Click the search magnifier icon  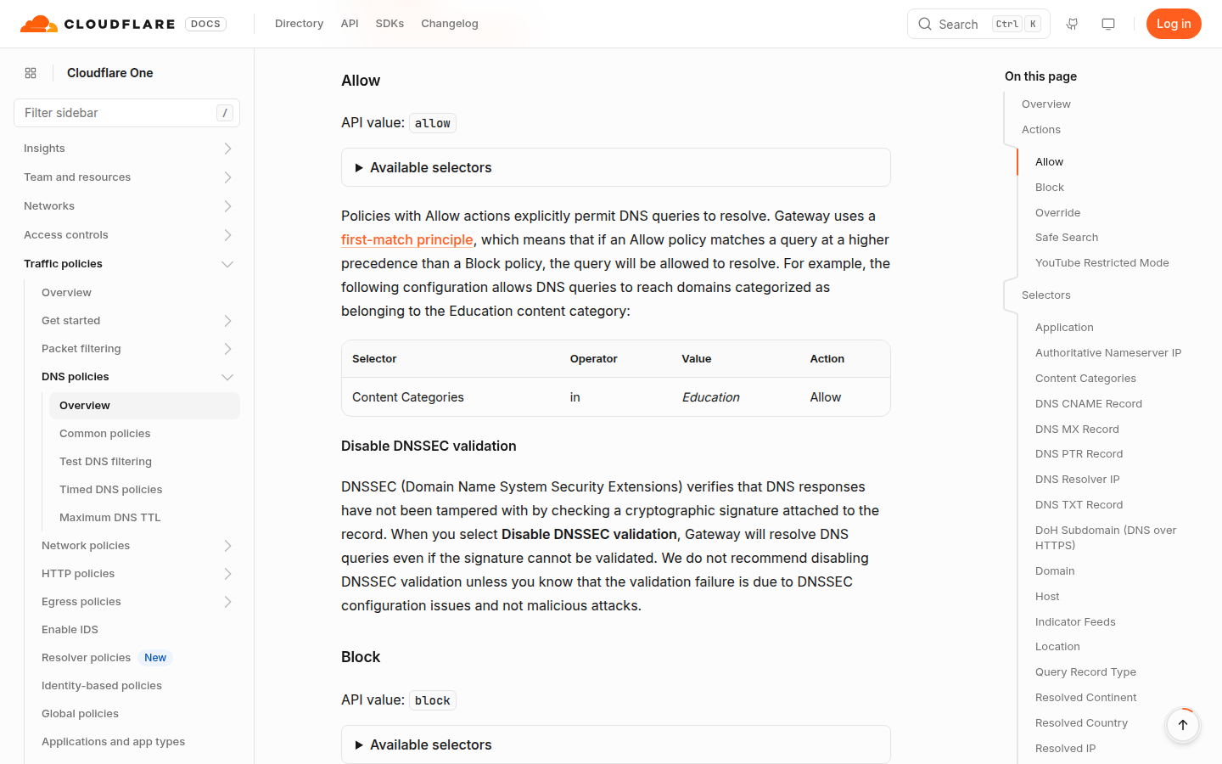pos(925,24)
